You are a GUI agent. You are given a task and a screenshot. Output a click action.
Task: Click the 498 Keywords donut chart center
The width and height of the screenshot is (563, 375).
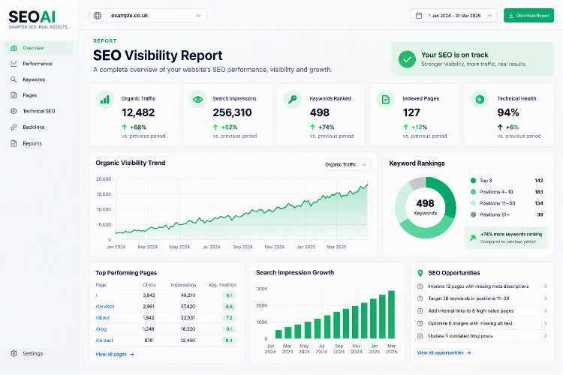[426, 208]
